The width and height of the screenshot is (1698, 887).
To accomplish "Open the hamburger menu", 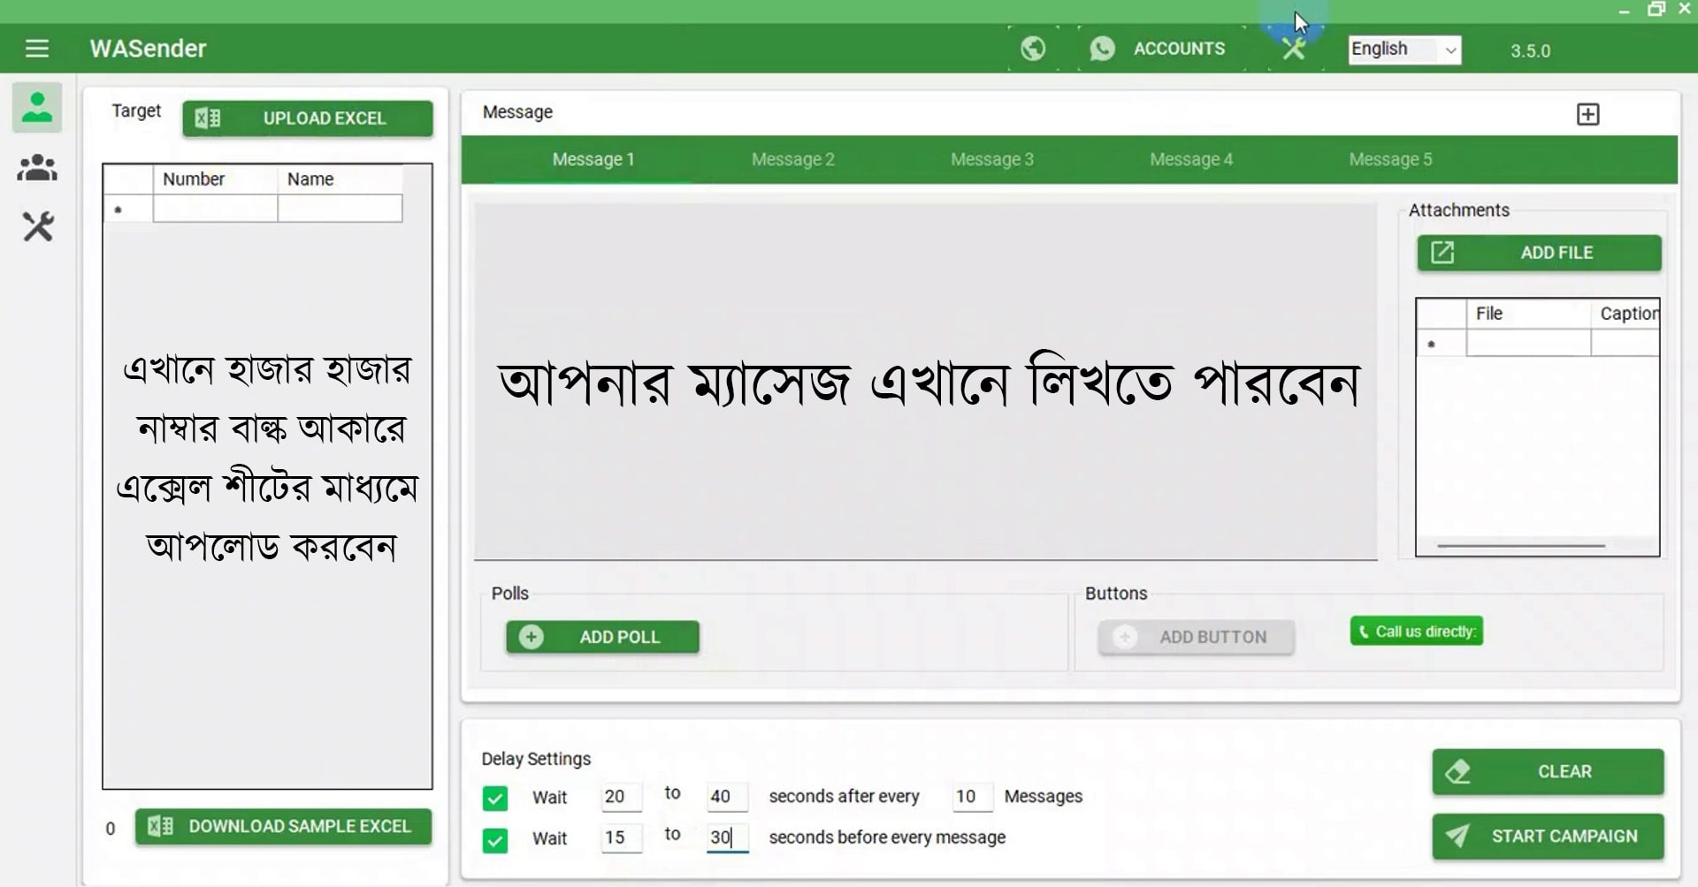I will pos(37,49).
